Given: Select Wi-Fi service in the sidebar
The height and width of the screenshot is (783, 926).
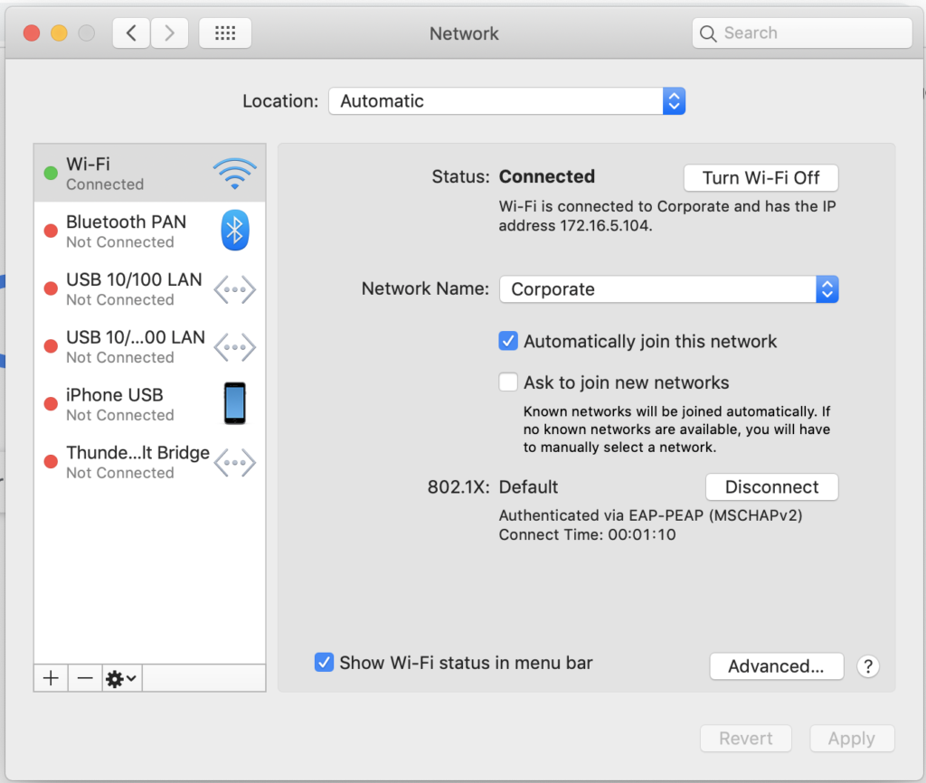Looking at the screenshot, I should click(x=149, y=174).
